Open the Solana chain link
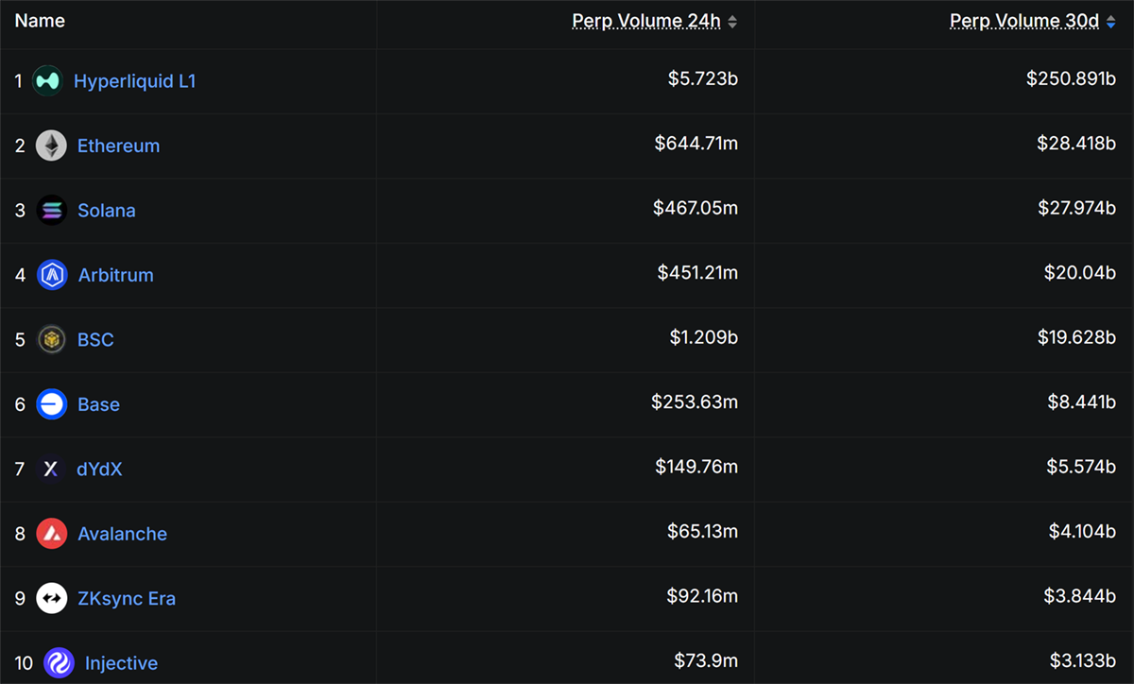 (107, 210)
